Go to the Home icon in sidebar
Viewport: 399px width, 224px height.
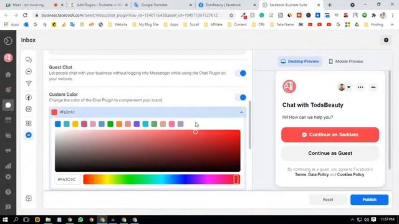tap(8, 75)
